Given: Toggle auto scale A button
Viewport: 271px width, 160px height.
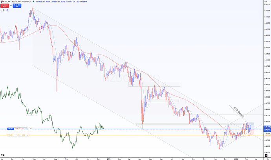Looking at the screenshot, I should pos(266,156).
